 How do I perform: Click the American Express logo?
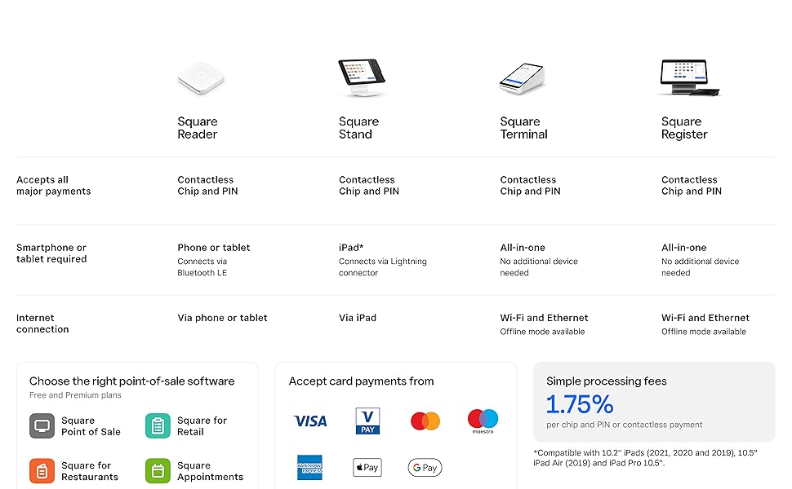tap(310, 467)
